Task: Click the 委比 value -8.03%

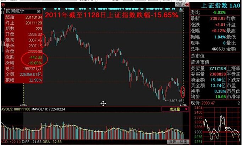Action: pyautogui.click(x=219, y=12)
